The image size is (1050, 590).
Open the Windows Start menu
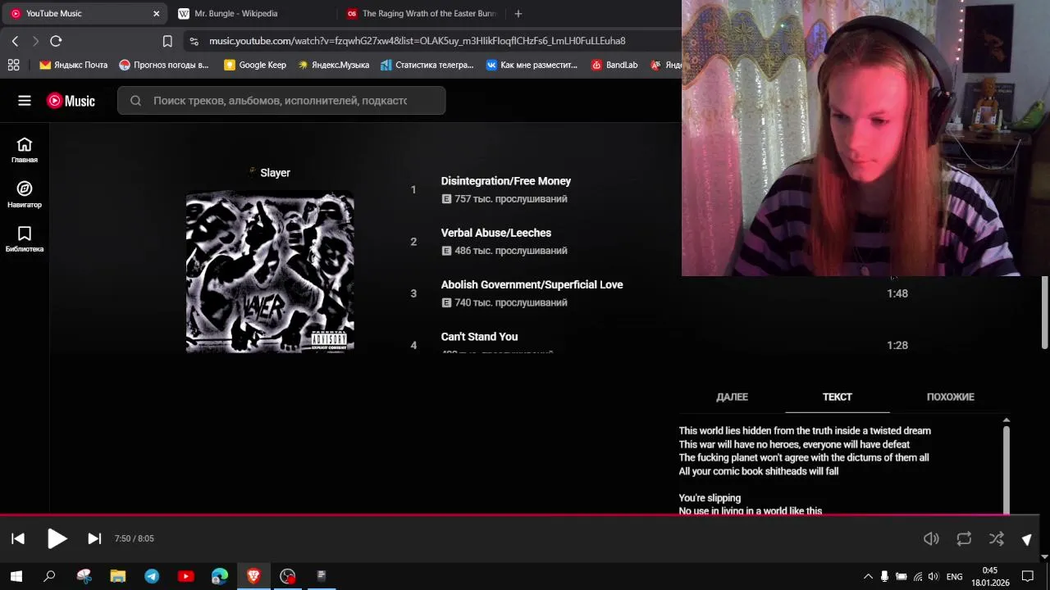point(16,576)
